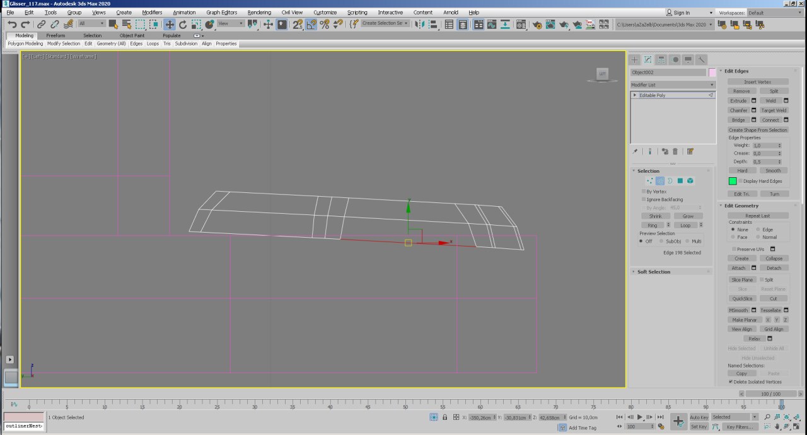Switch to Object Paint ribbon tab
The image size is (807, 435).
132,35
